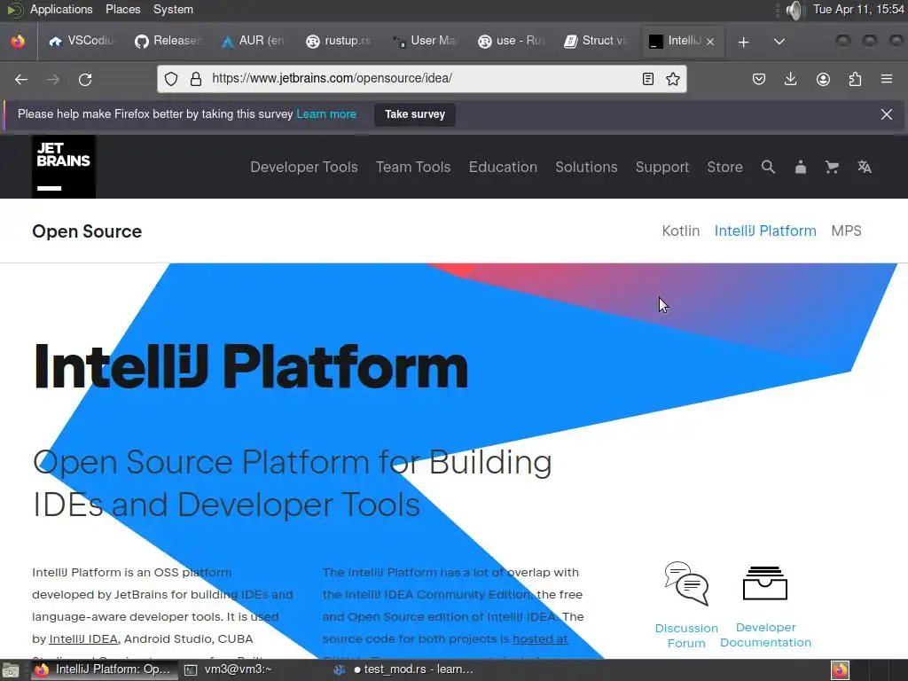Screen dimensions: 908x681
Task: Switch to the User Ma tab
Action: point(425,41)
